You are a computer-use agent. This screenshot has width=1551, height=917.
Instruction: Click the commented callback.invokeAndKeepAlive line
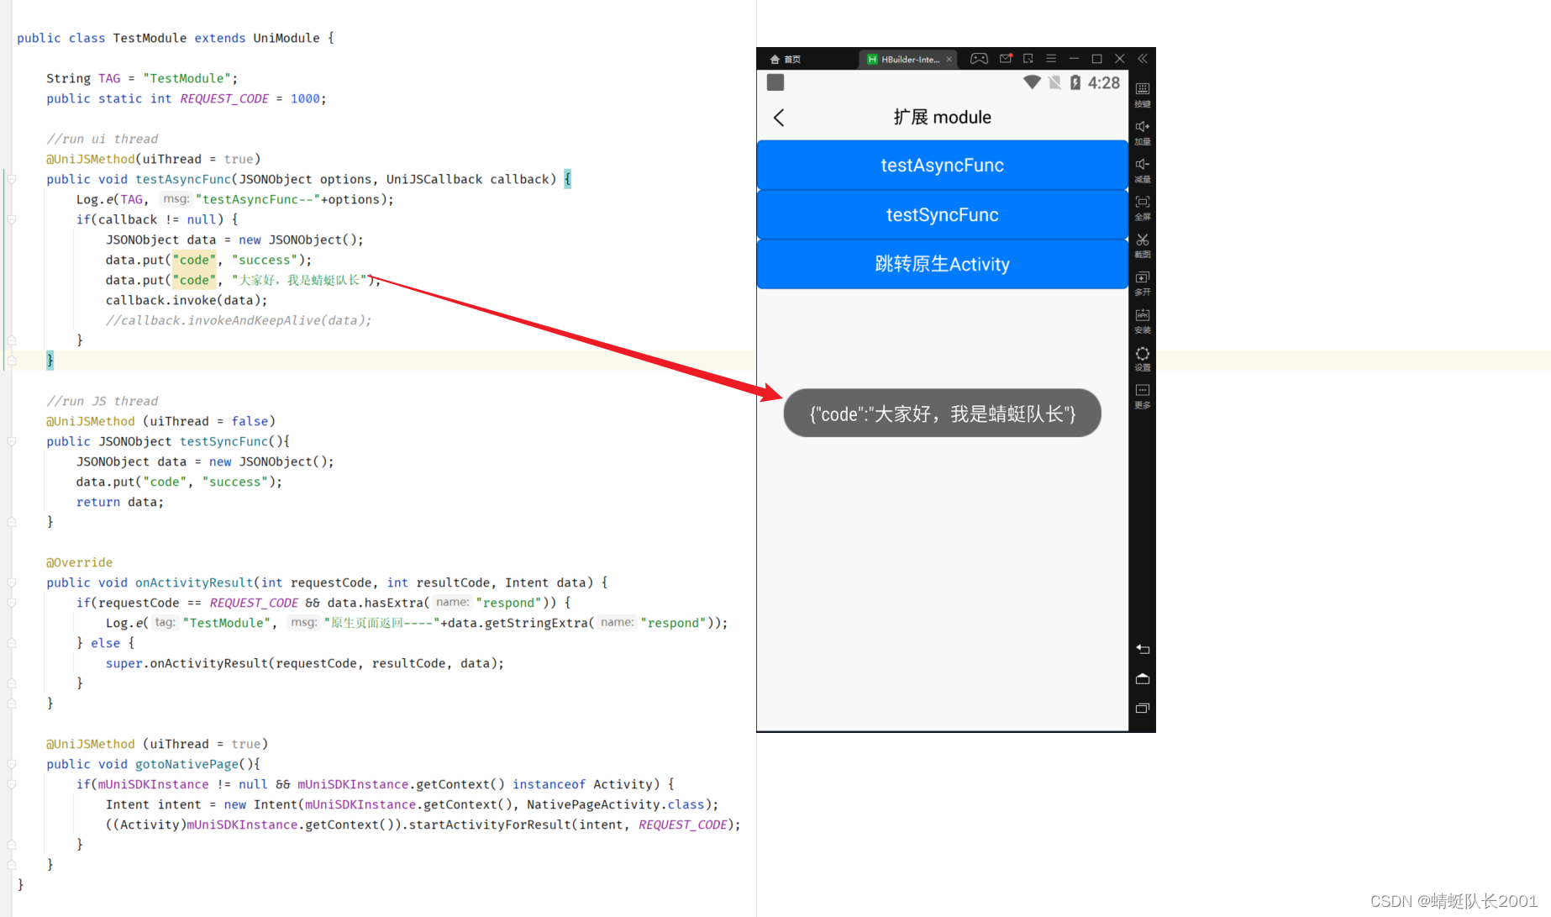coord(239,320)
